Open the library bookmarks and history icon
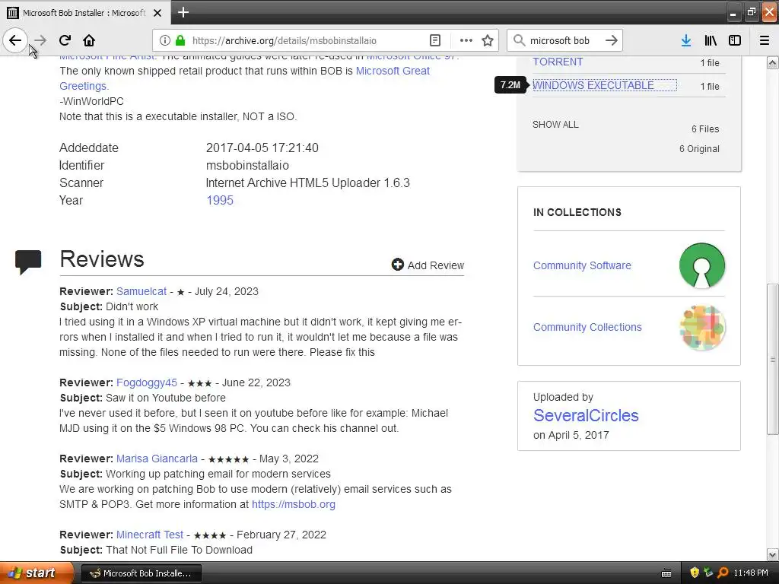Image resolution: width=779 pixels, height=584 pixels. coord(711,40)
